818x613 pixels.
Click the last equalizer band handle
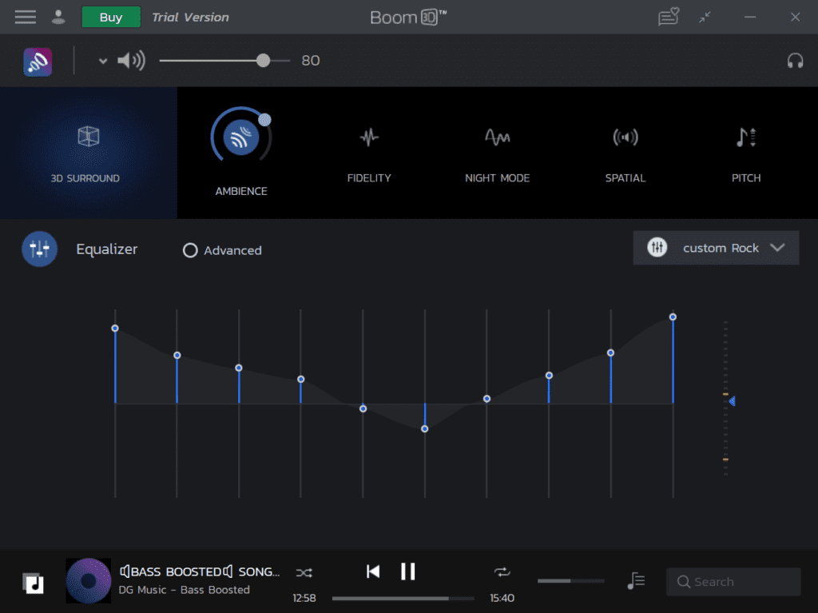(x=673, y=317)
